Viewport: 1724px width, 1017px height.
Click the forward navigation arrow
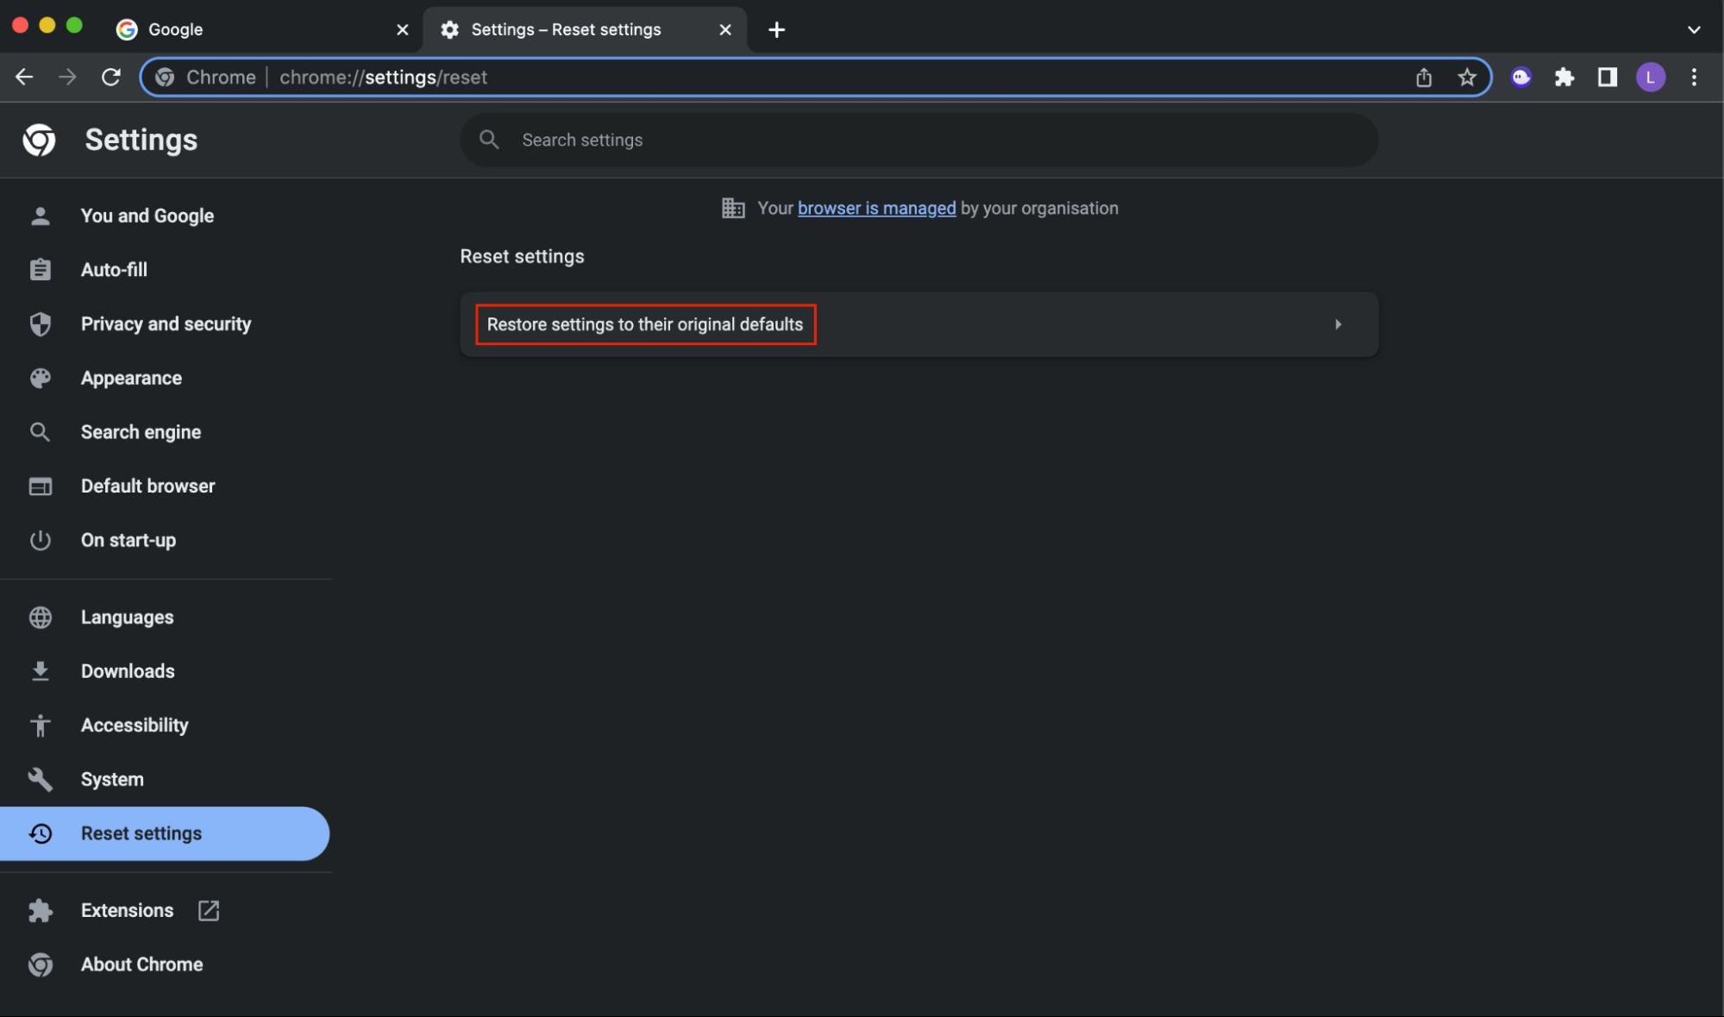[67, 77]
